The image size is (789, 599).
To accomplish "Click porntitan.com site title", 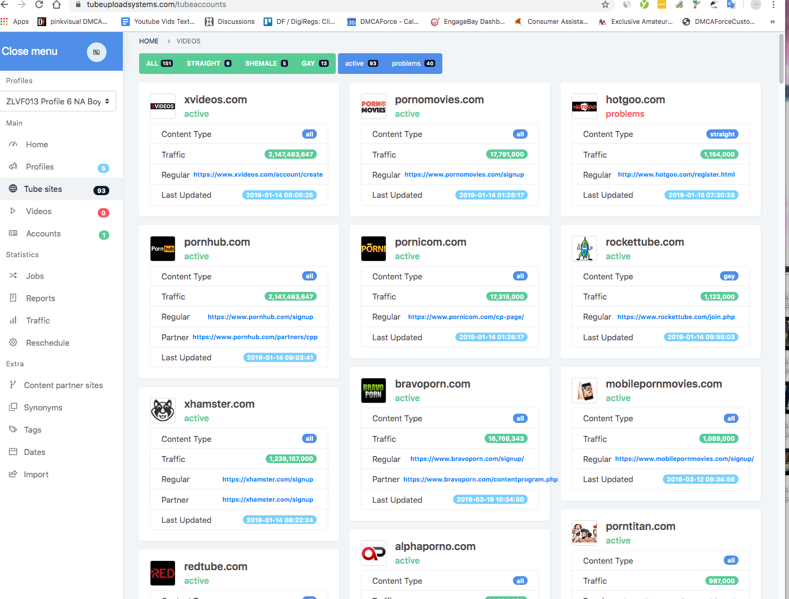I will [x=641, y=527].
